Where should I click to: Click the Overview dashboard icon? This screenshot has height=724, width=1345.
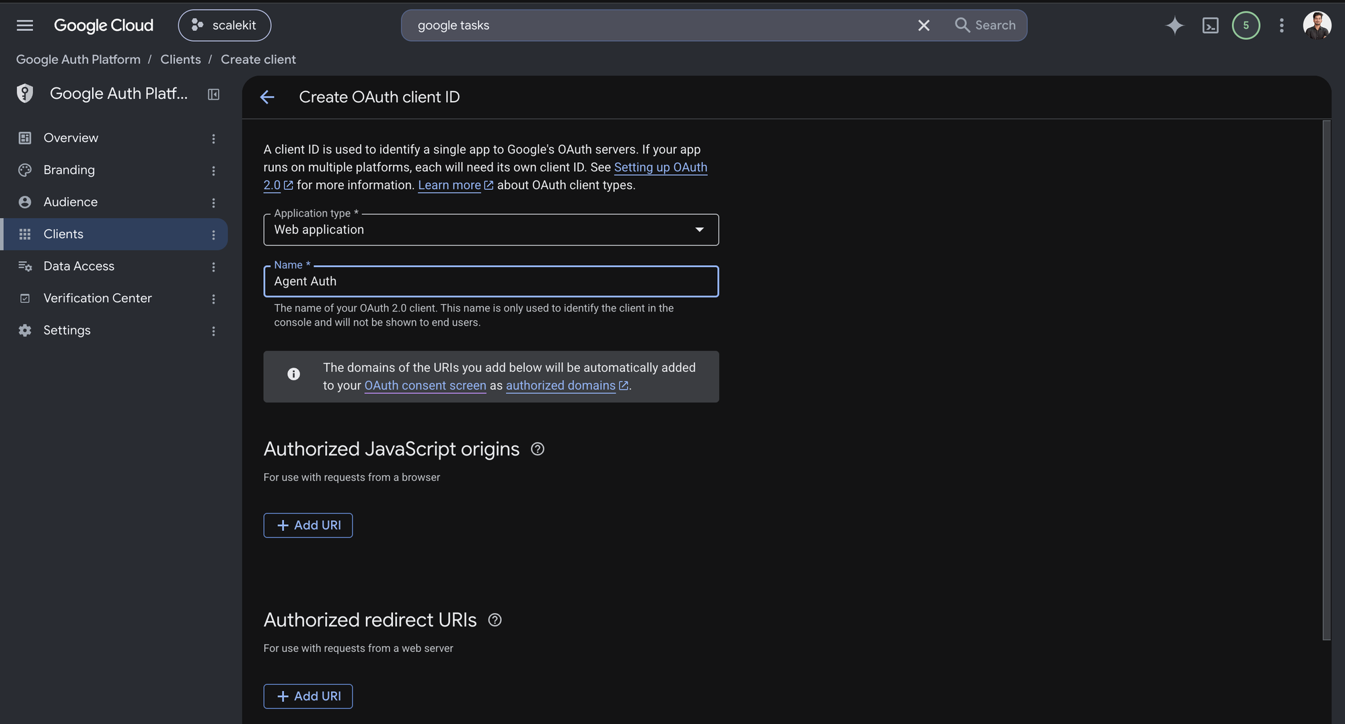[25, 138]
